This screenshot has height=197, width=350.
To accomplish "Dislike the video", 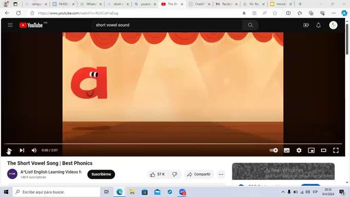I will (x=174, y=175).
